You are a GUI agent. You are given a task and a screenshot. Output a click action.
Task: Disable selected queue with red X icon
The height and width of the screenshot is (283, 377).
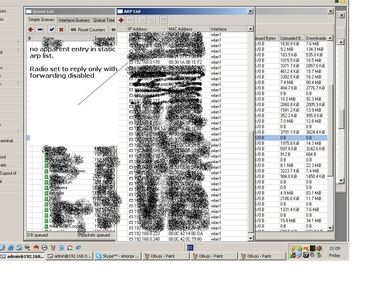click(x=61, y=30)
